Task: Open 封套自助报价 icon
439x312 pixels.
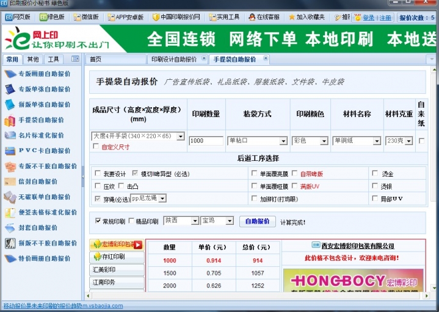Action: (10, 228)
